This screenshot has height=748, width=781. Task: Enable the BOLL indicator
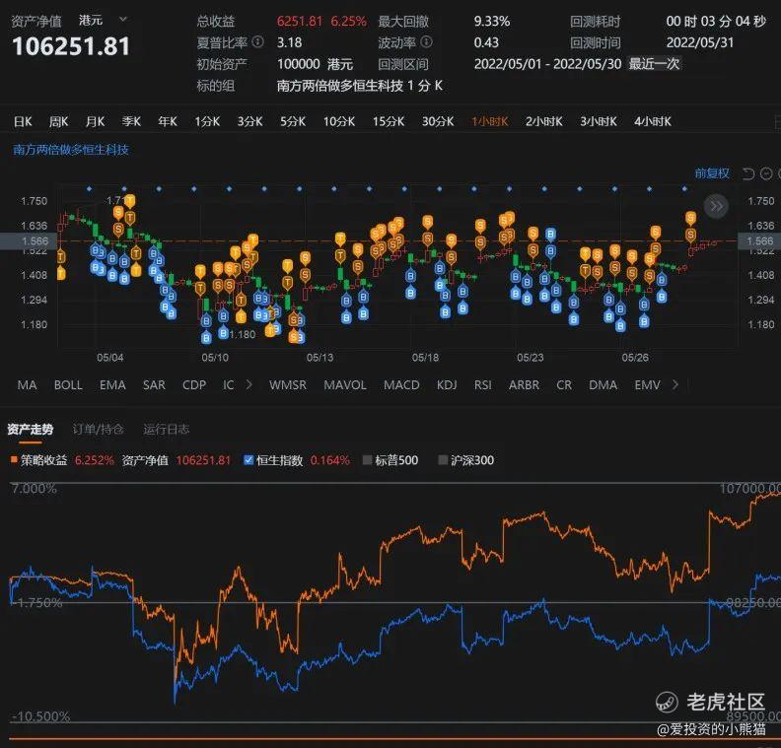tap(68, 385)
